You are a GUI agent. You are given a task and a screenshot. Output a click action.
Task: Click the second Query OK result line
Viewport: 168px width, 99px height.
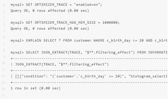pos(50,29)
